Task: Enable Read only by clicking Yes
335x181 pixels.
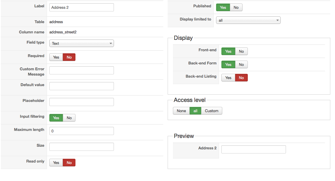Action: [x=56, y=163]
